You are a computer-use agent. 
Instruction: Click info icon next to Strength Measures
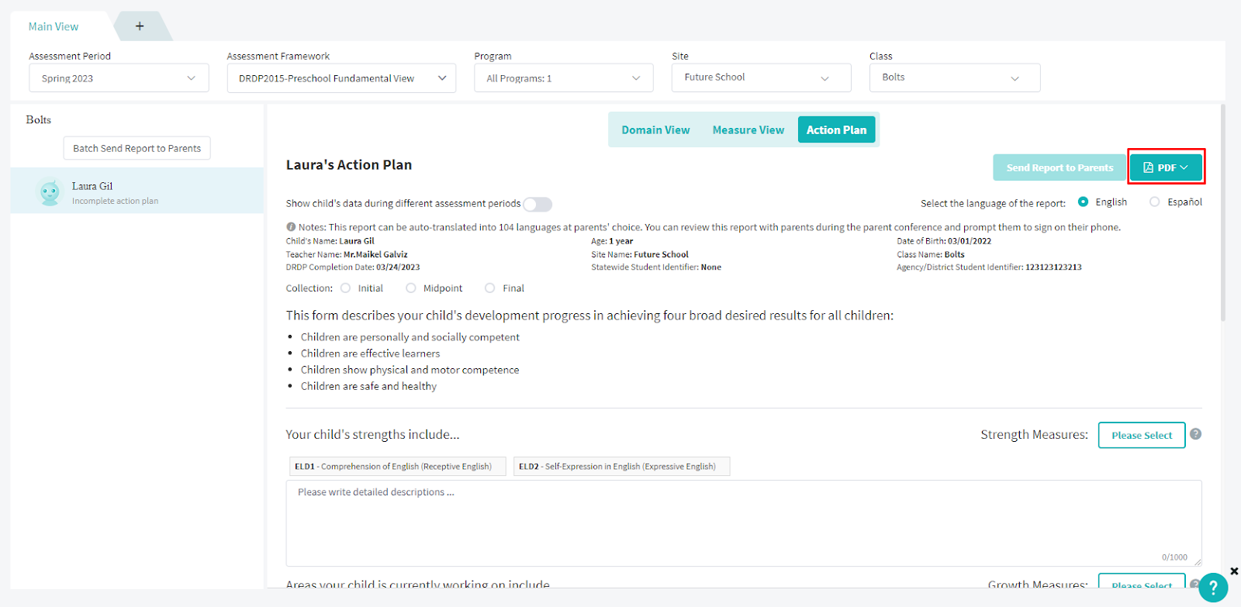(x=1195, y=434)
